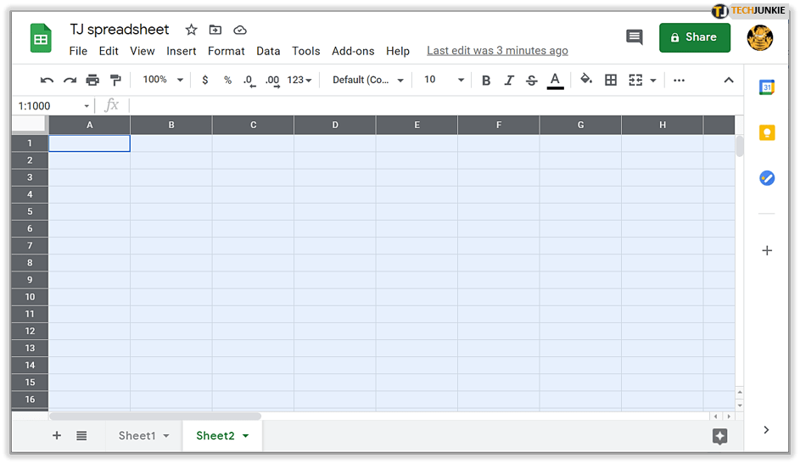Viewport: 800px width, 464px height.
Task: Open Google Keep in side panel
Action: 767,132
